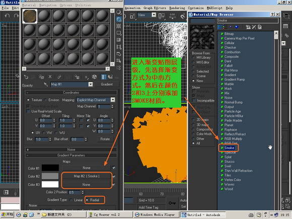Click Color 2 Position spinner arrows

point(83,192)
